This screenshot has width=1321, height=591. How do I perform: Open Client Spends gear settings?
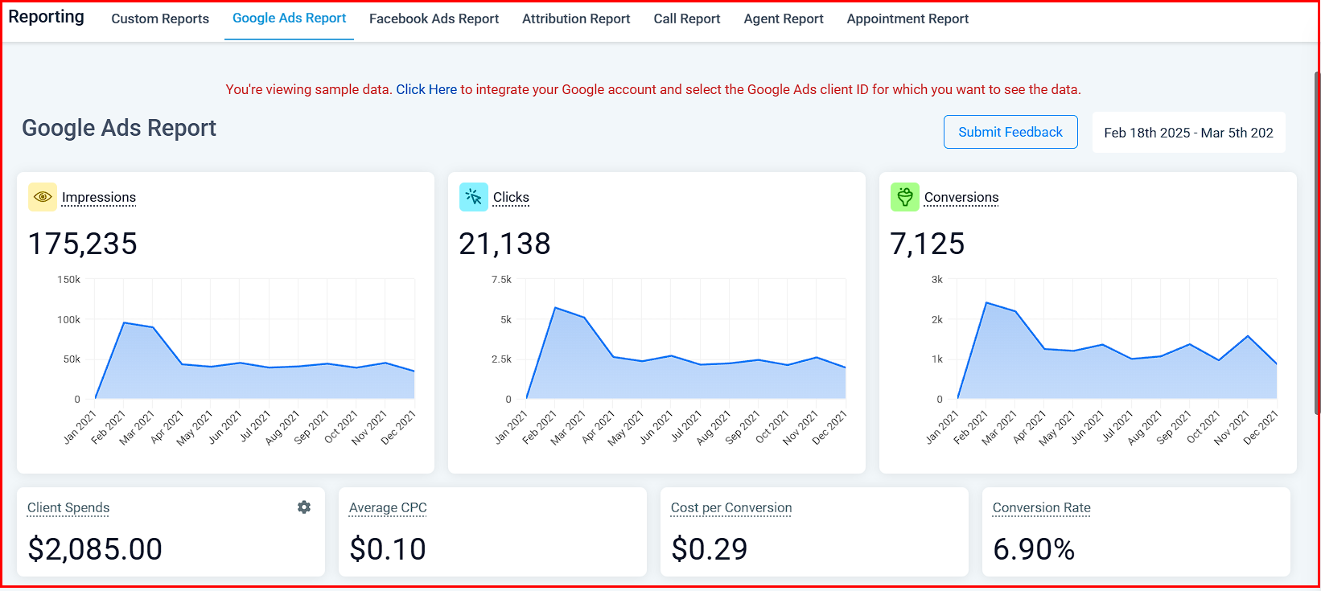(304, 507)
